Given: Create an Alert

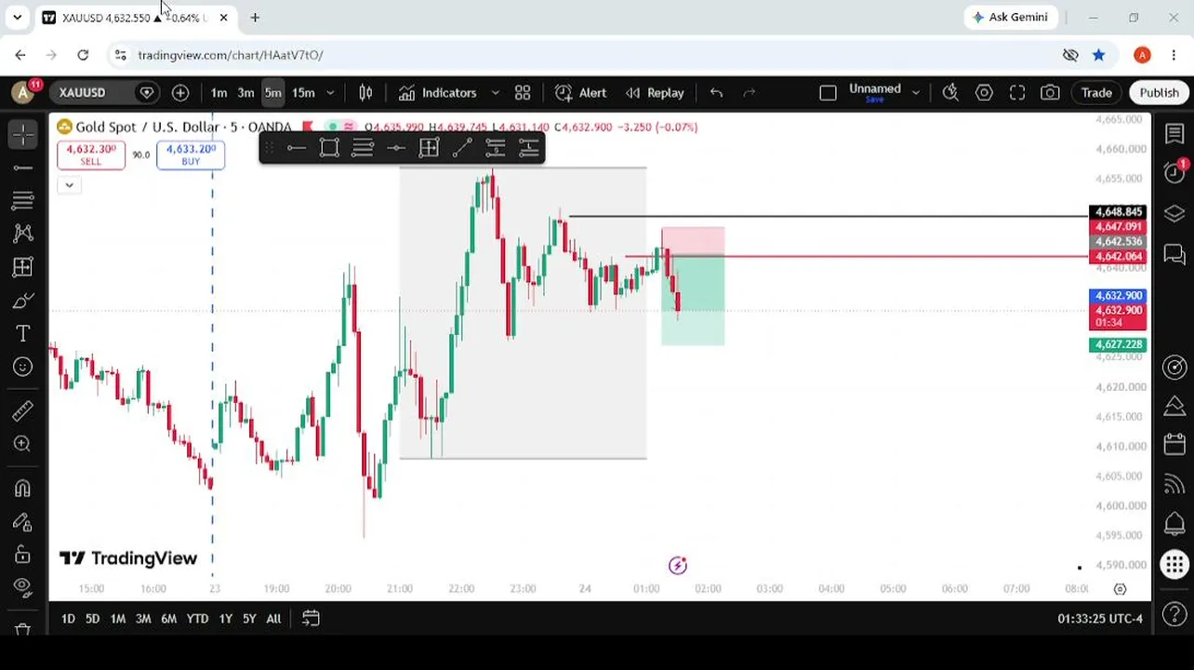Looking at the screenshot, I should click(x=581, y=92).
